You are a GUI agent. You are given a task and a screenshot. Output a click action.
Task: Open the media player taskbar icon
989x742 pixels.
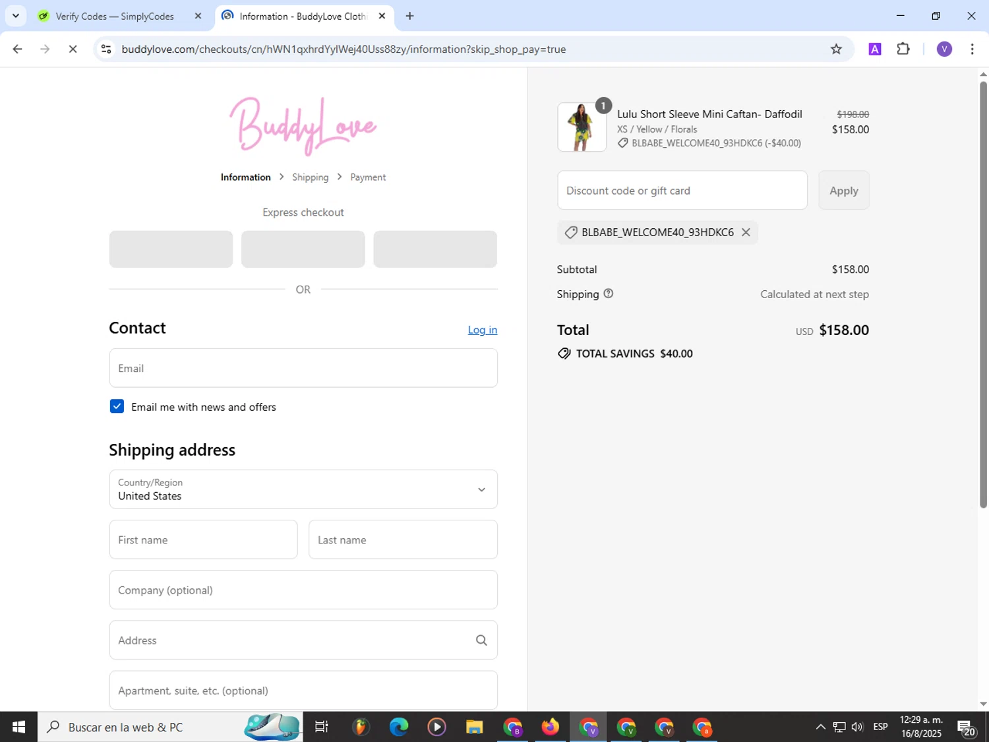(x=436, y=727)
